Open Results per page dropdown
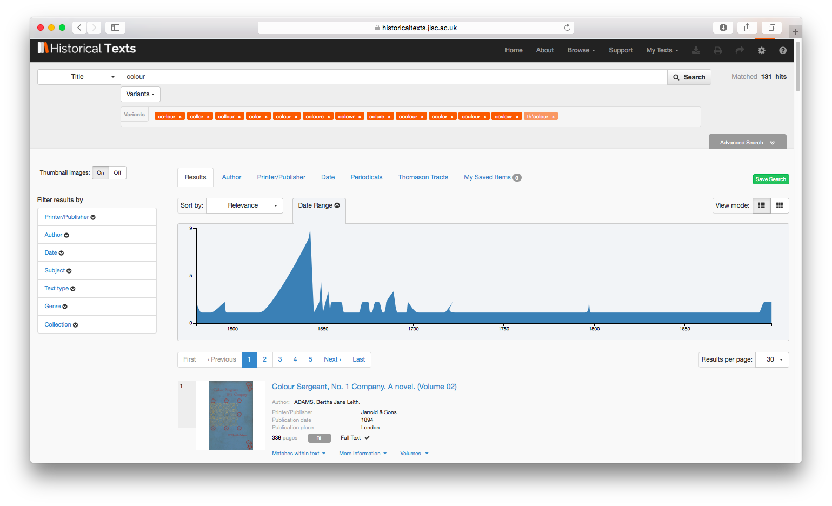The width and height of the screenshot is (832, 506). tap(772, 359)
